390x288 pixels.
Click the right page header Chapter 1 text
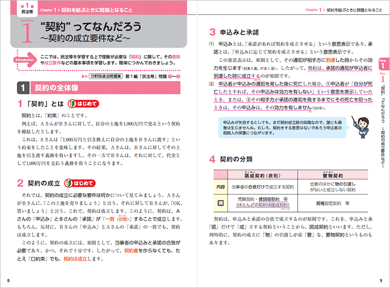pos(313,9)
